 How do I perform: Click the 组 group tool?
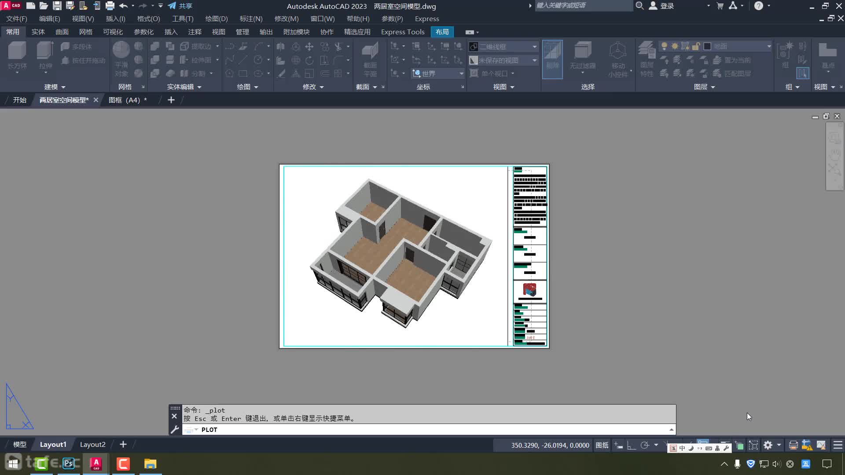pos(785,55)
